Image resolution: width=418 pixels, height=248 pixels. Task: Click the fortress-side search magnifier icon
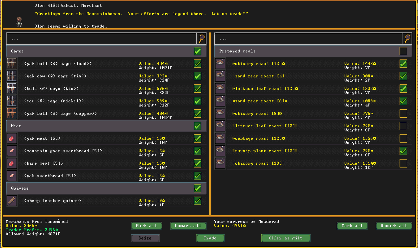point(407,39)
